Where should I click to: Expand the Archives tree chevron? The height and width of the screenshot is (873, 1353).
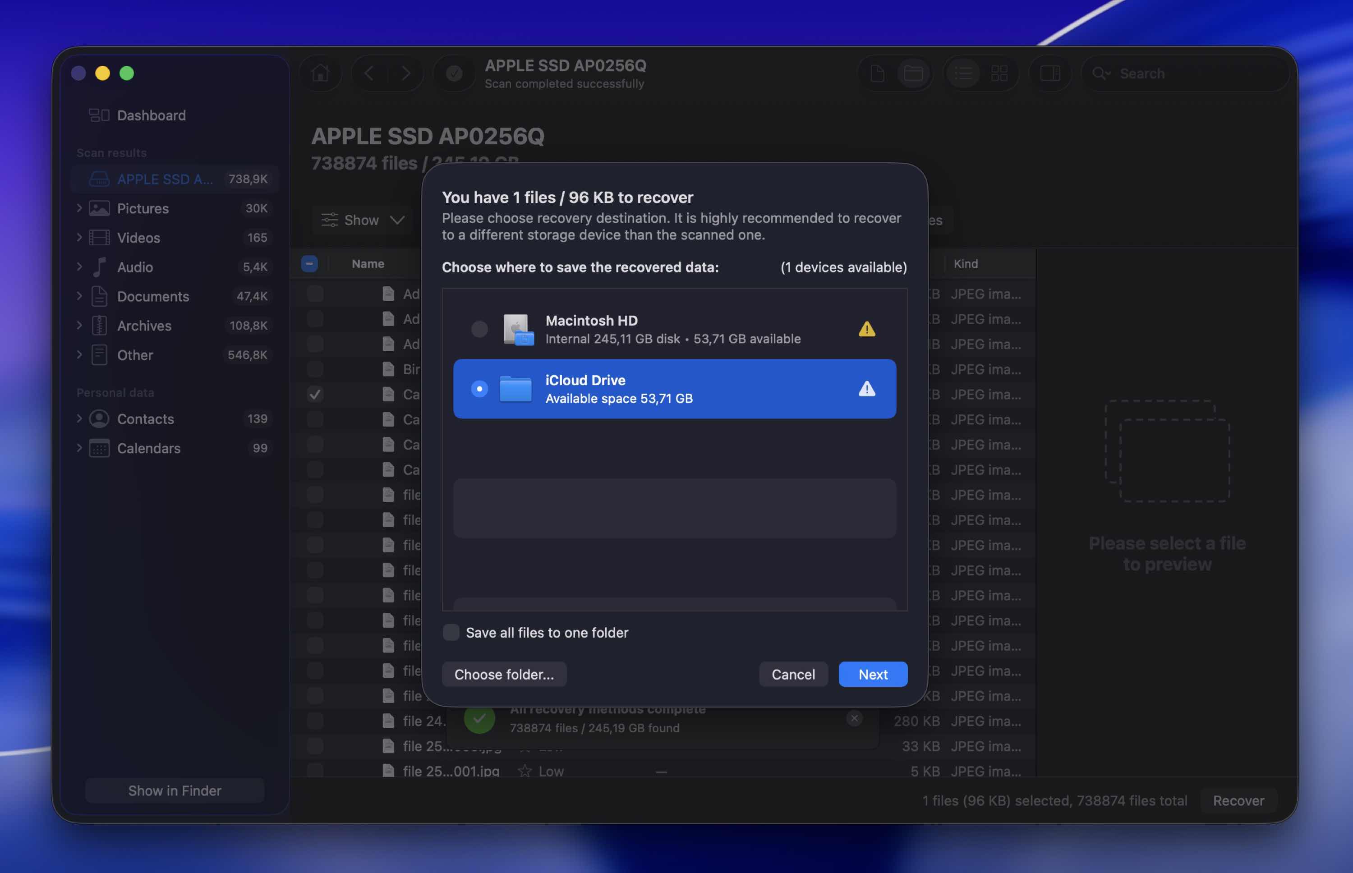pos(79,326)
